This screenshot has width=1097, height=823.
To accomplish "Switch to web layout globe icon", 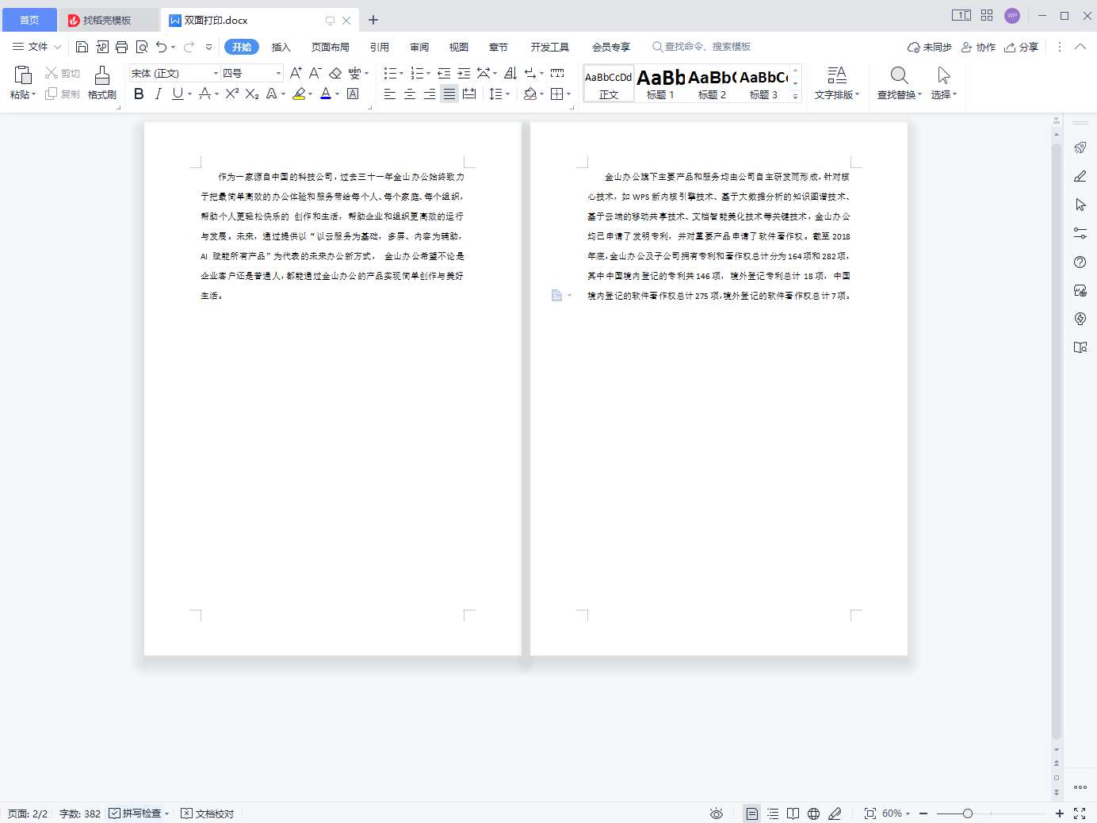I will [x=813, y=813].
